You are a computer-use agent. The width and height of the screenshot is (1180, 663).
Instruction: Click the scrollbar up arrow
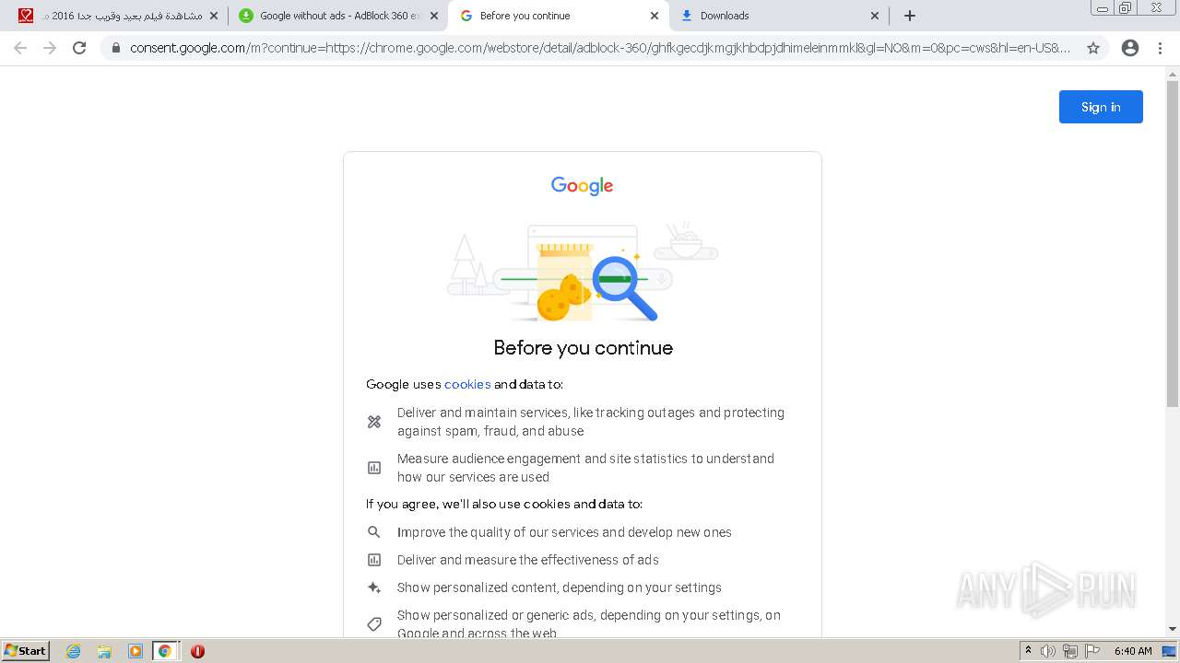click(x=1173, y=74)
